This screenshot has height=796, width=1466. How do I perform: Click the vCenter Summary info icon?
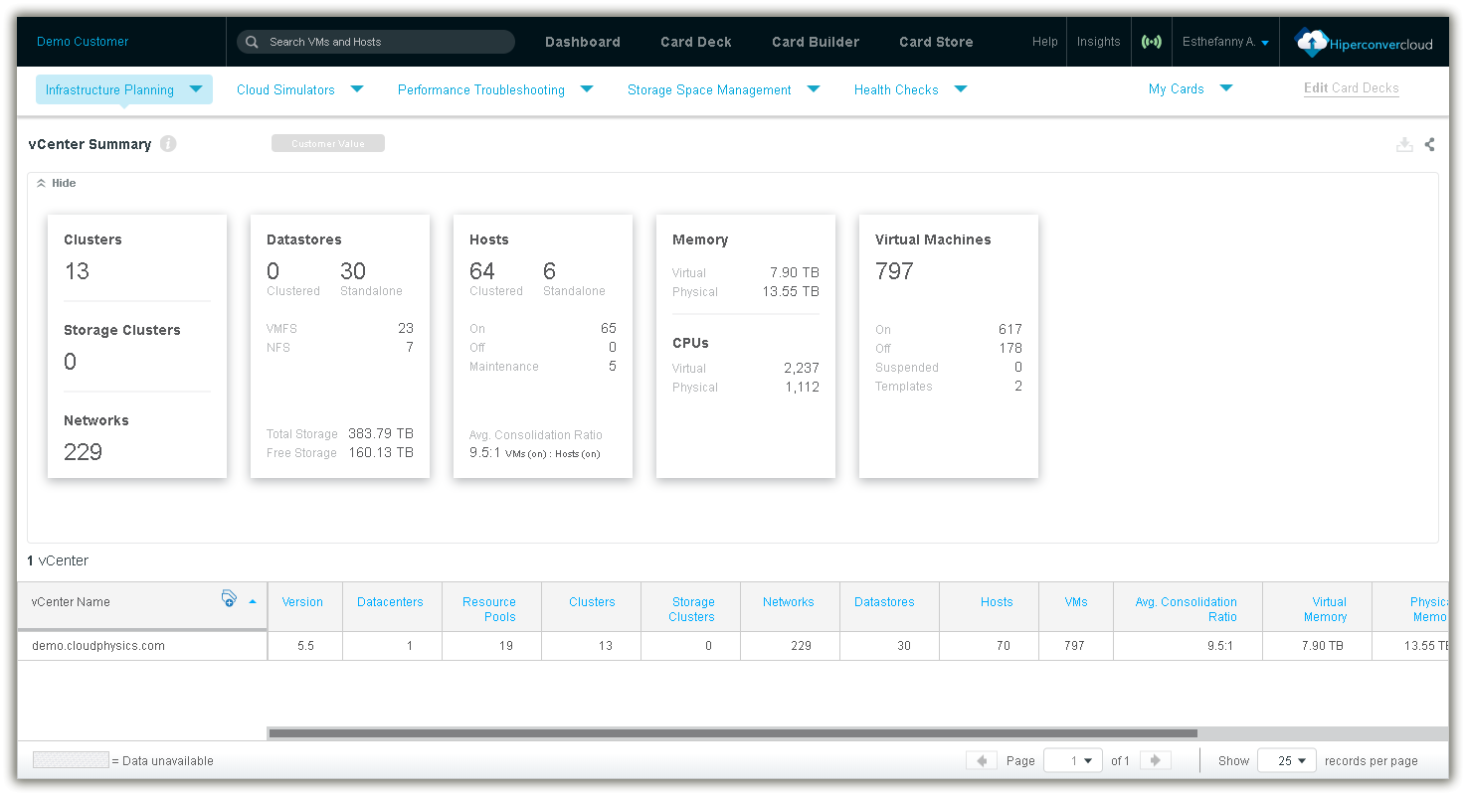point(168,144)
